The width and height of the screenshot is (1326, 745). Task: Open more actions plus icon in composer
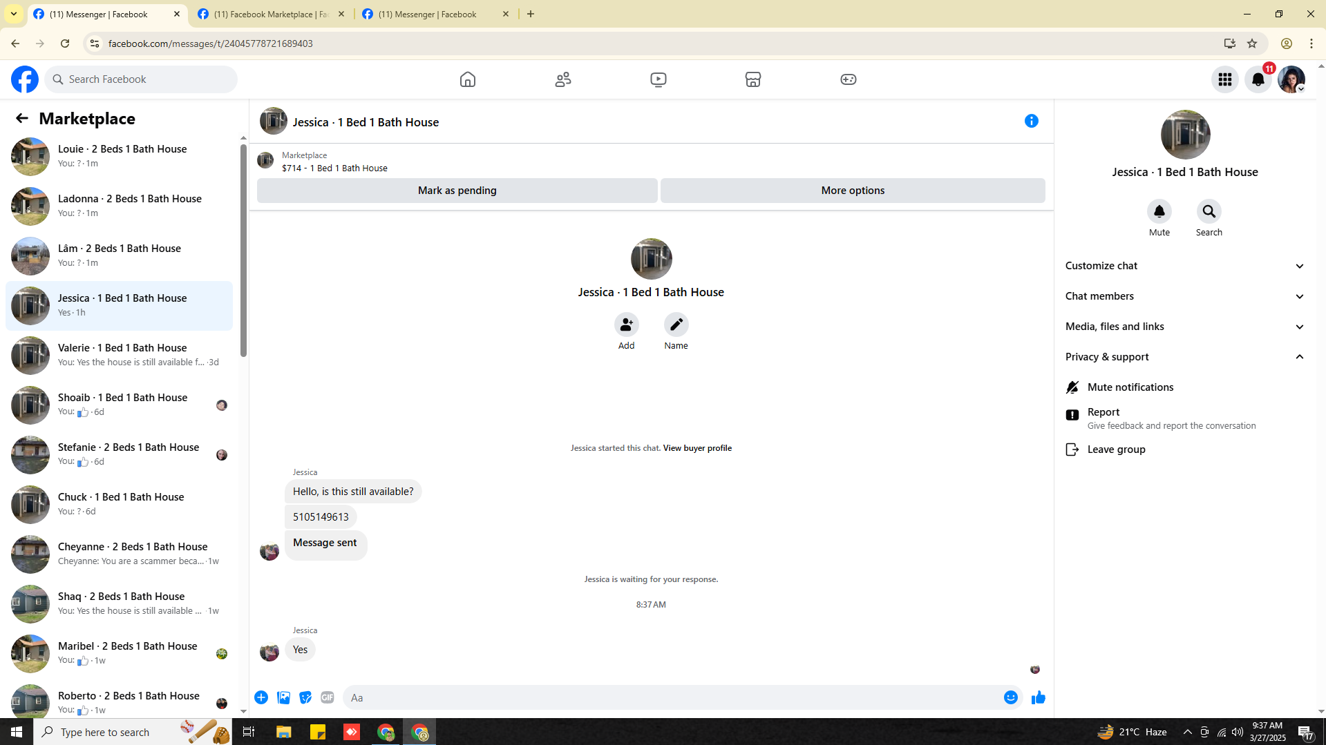coord(261,697)
